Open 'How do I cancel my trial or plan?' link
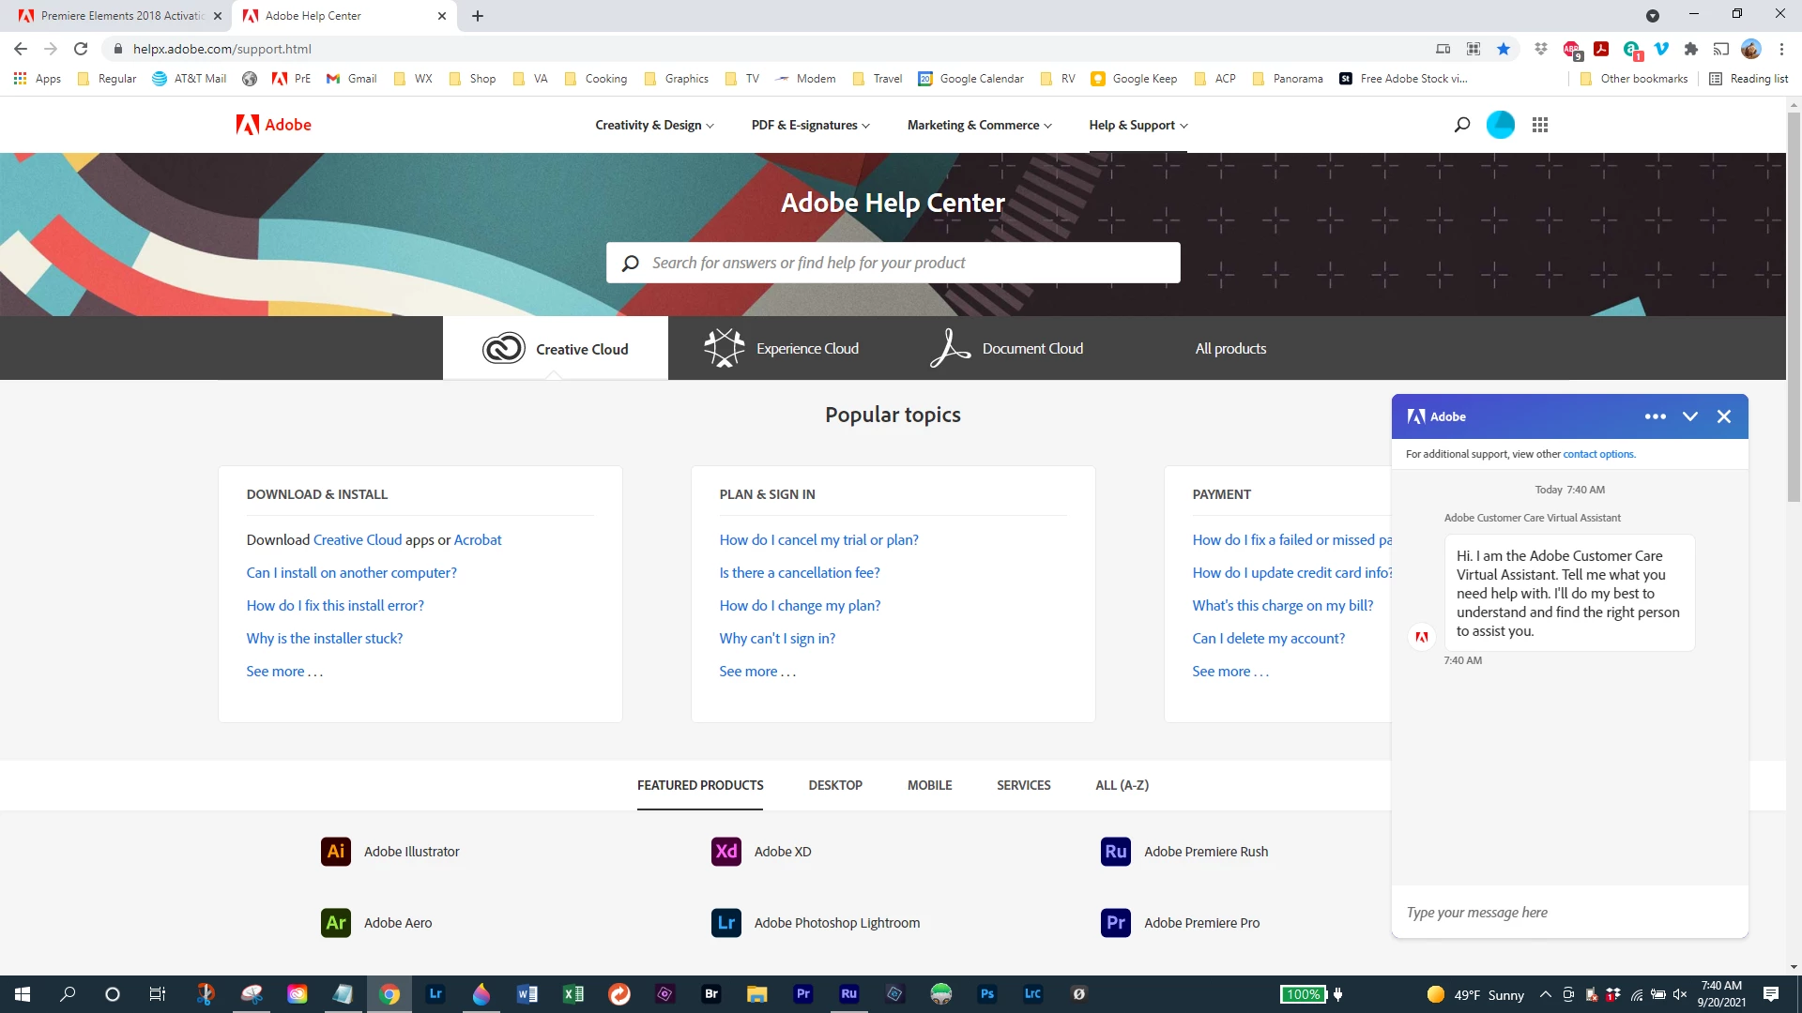The width and height of the screenshot is (1802, 1013). tap(818, 539)
